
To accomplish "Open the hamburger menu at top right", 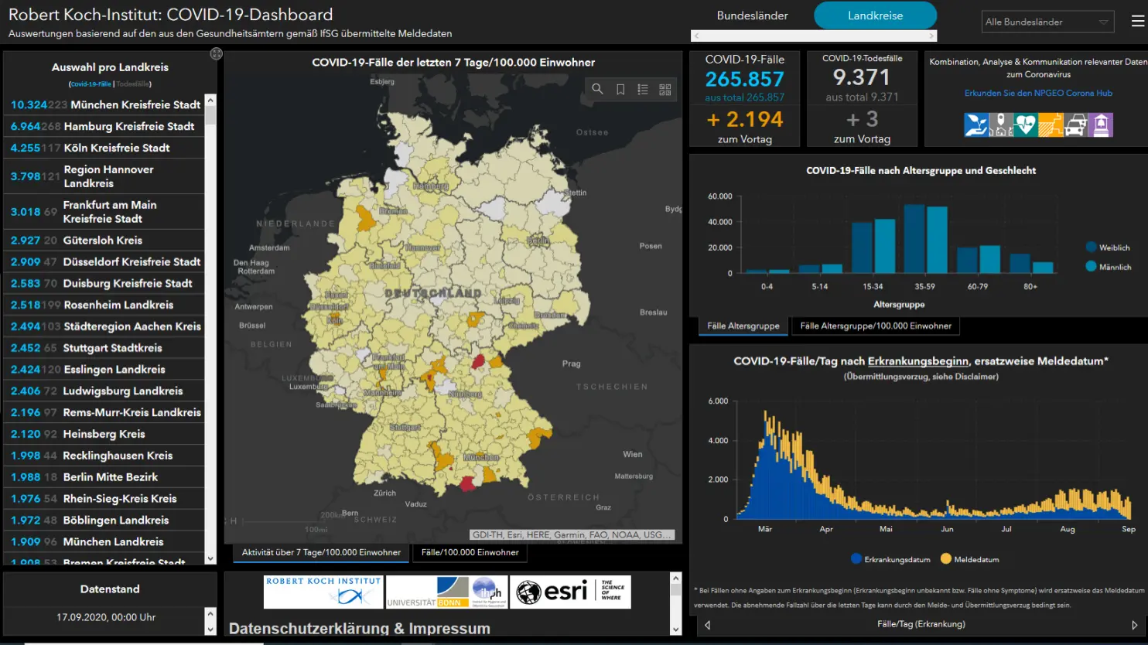I will tap(1138, 22).
